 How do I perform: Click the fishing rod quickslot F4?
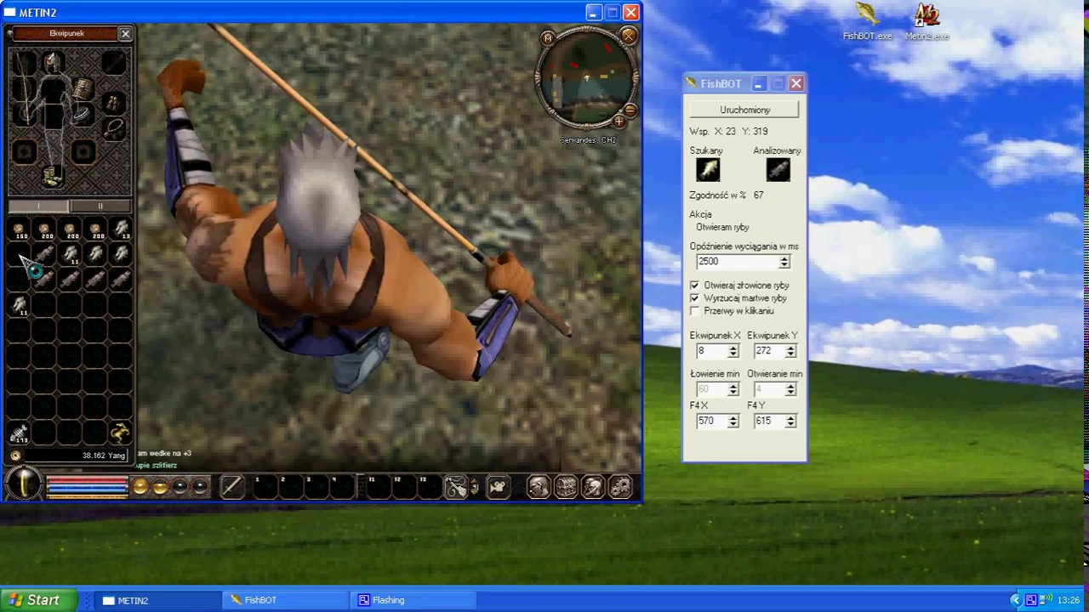pyautogui.click(x=456, y=486)
